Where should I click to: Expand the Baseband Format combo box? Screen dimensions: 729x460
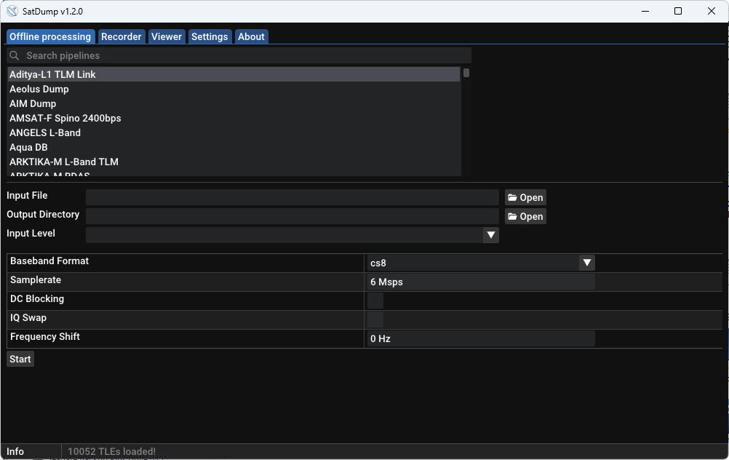click(x=480, y=263)
